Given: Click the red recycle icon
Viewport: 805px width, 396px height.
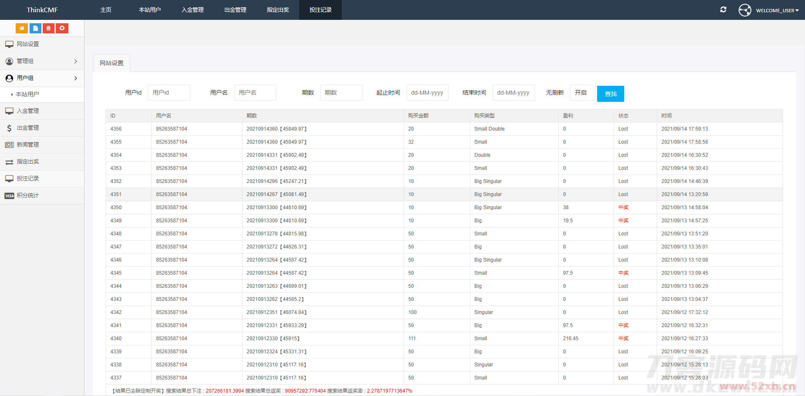Looking at the screenshot, I should point(62,28).
